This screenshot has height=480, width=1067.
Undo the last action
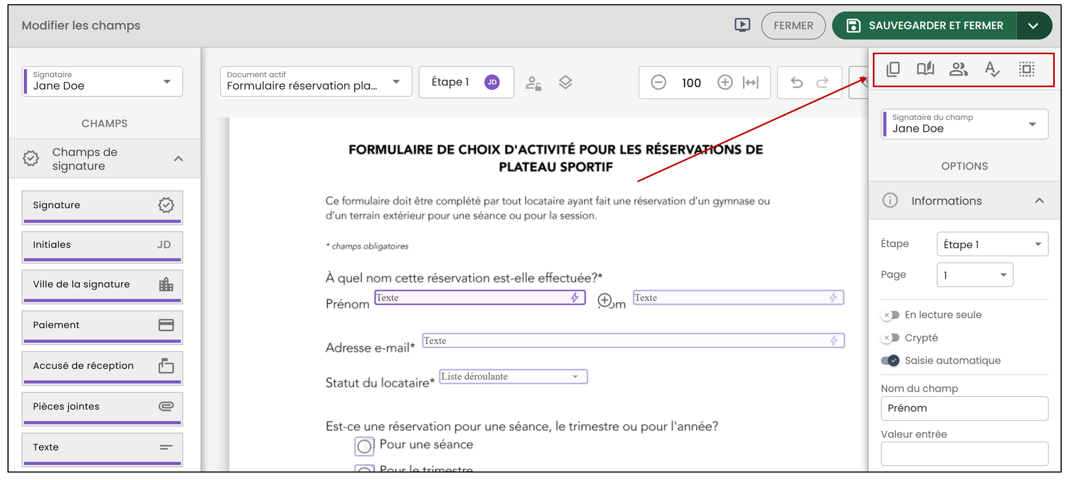796,82
